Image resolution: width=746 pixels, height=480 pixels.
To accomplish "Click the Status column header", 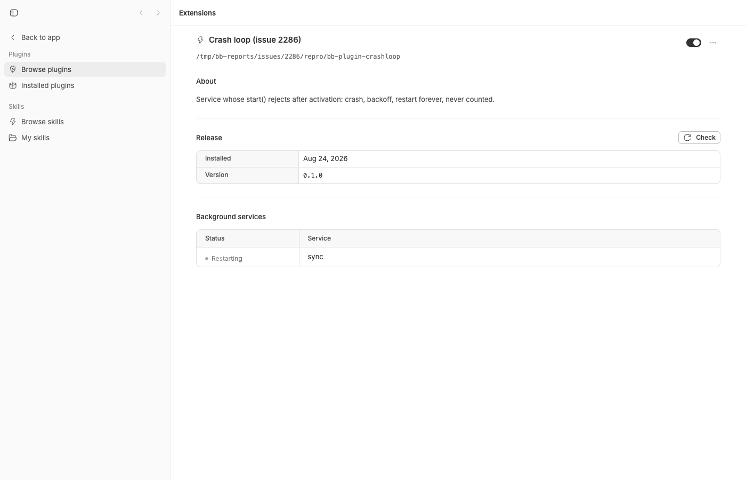I will click(215, 238).
